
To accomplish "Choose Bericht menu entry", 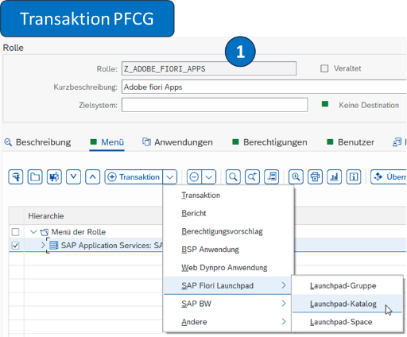I will (228, 213).
